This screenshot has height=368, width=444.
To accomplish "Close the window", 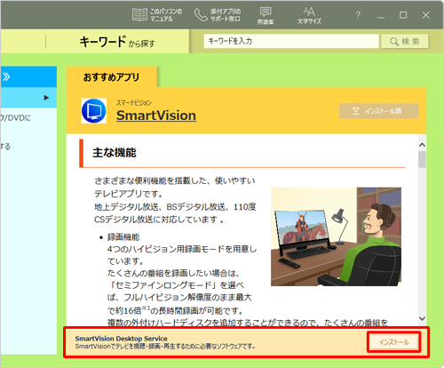I will [x=425, y=15].
